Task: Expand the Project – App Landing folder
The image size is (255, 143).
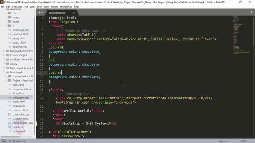Action: [x=6, y=80]
